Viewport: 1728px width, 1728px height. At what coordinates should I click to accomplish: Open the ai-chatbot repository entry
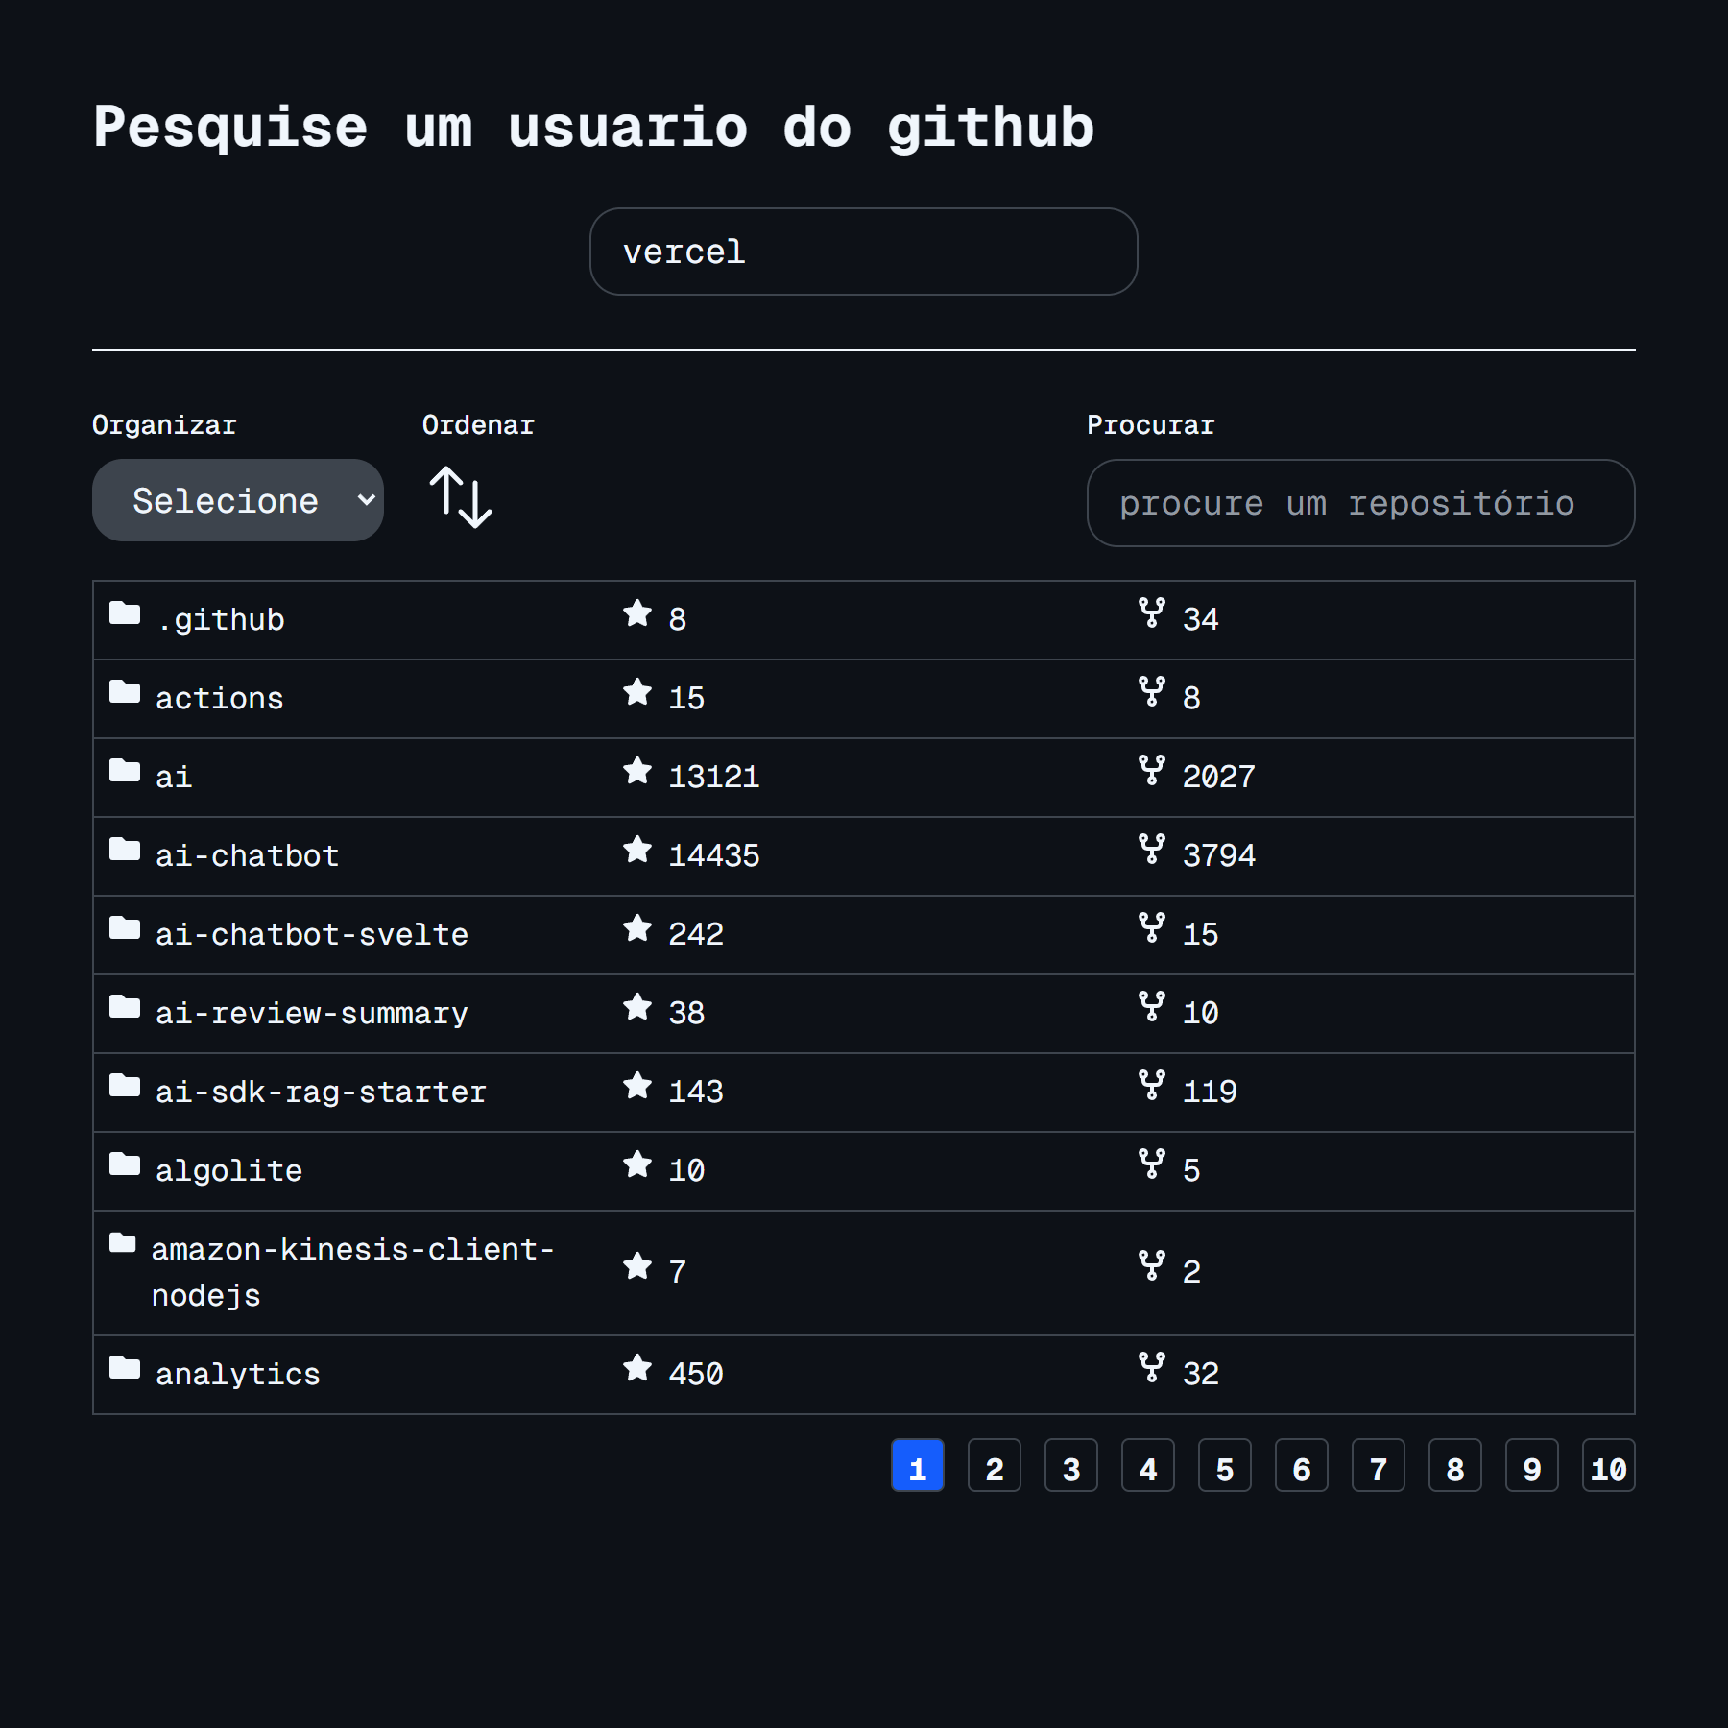tap(247, 855)
